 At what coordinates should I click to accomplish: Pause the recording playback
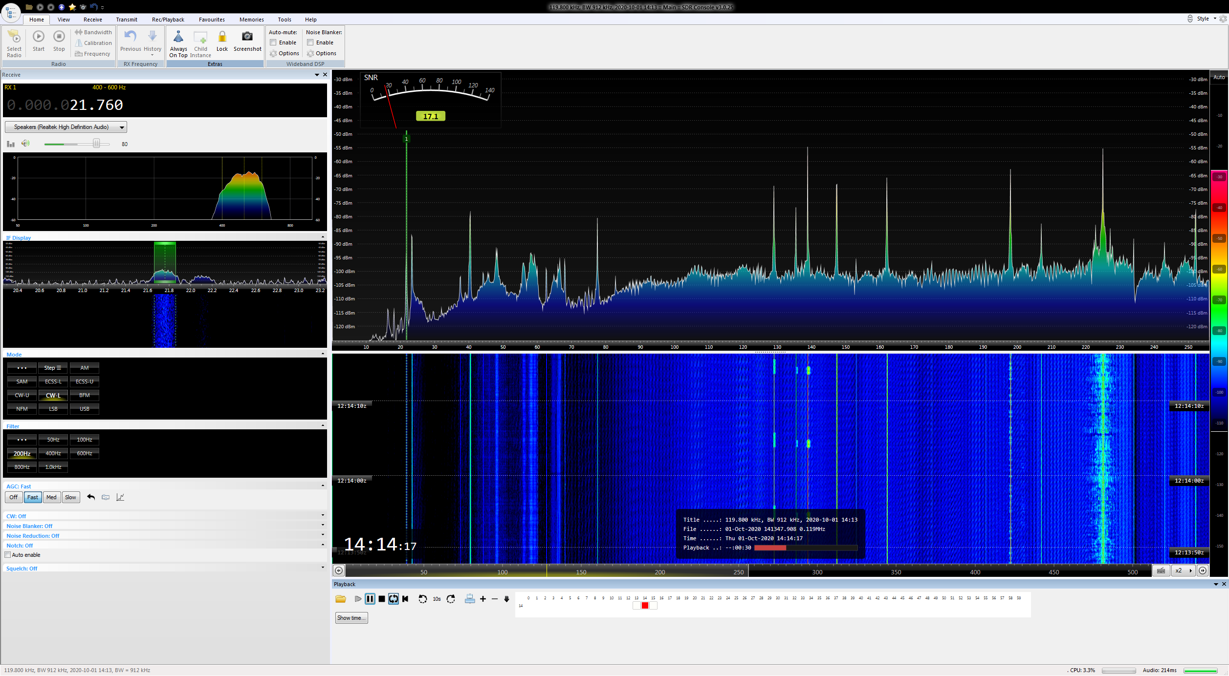click(370, 599)
